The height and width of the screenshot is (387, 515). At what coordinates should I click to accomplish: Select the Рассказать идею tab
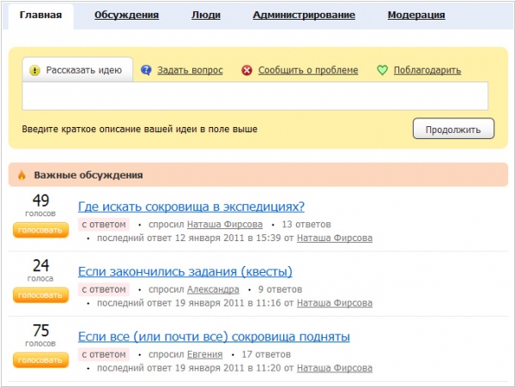tap(77, 70)
